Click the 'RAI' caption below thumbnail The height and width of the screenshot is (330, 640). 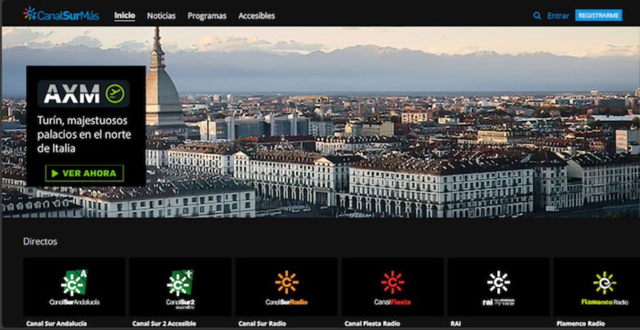[x=456, y=323]
